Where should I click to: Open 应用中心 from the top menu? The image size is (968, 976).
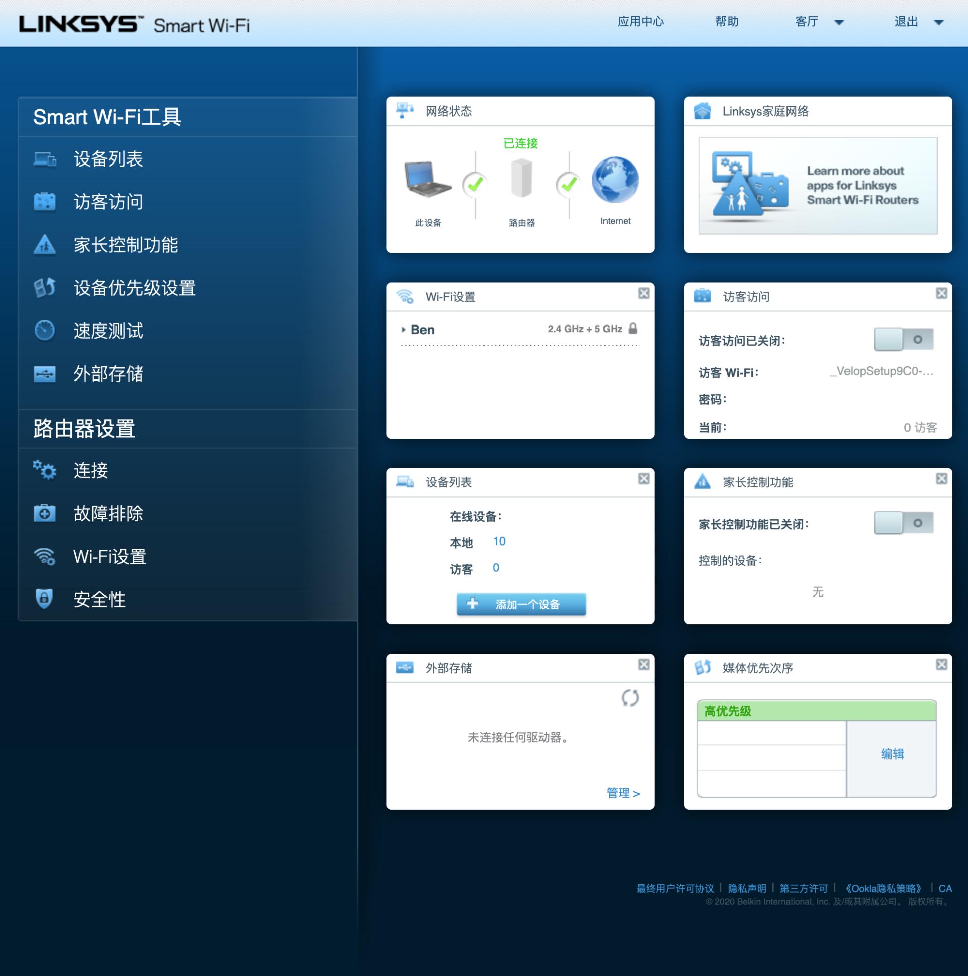(640, 22)
